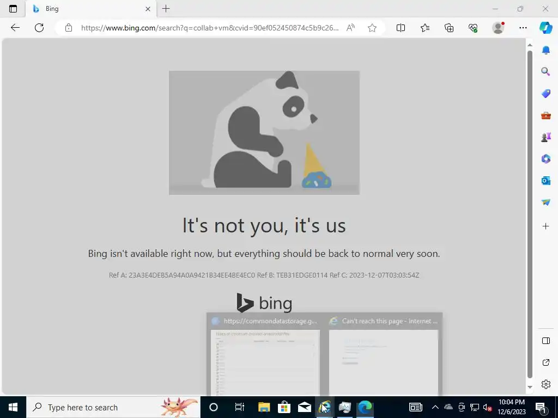Open network status tray icon
558x418 pixels.
pyautogui.click(x=475, y=407)
